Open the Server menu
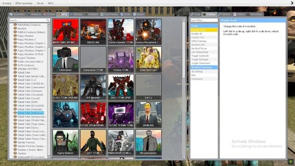Screen dimensions: 295x166 pos(40,3)
